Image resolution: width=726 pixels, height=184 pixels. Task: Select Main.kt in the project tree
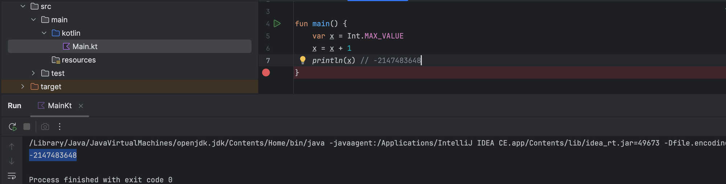coord(85,46)
